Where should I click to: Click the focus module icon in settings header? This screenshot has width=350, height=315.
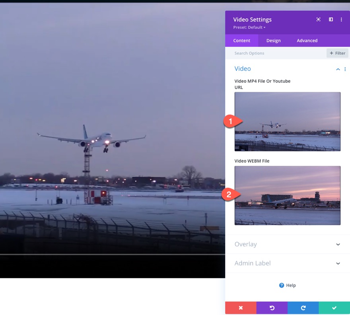(318, 19)
